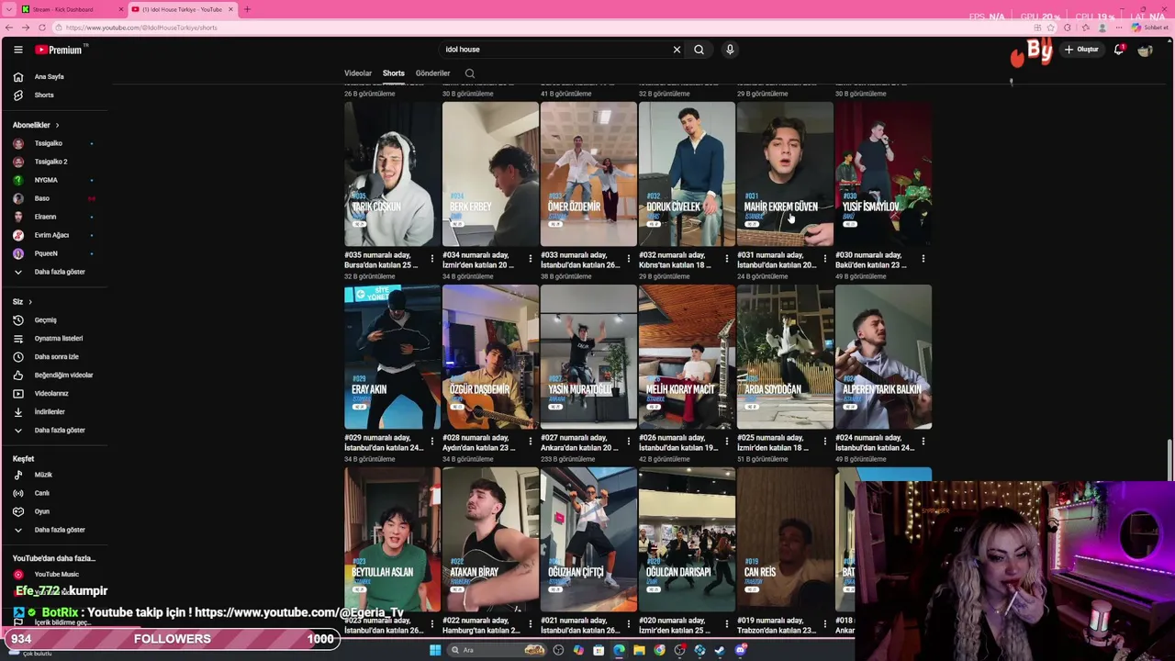Image resolution: width=1175 pixels, height=661 pixels.
Task: Open options menu for #024 Alperen Tarık Balkın short
Action: coord(923,442)
